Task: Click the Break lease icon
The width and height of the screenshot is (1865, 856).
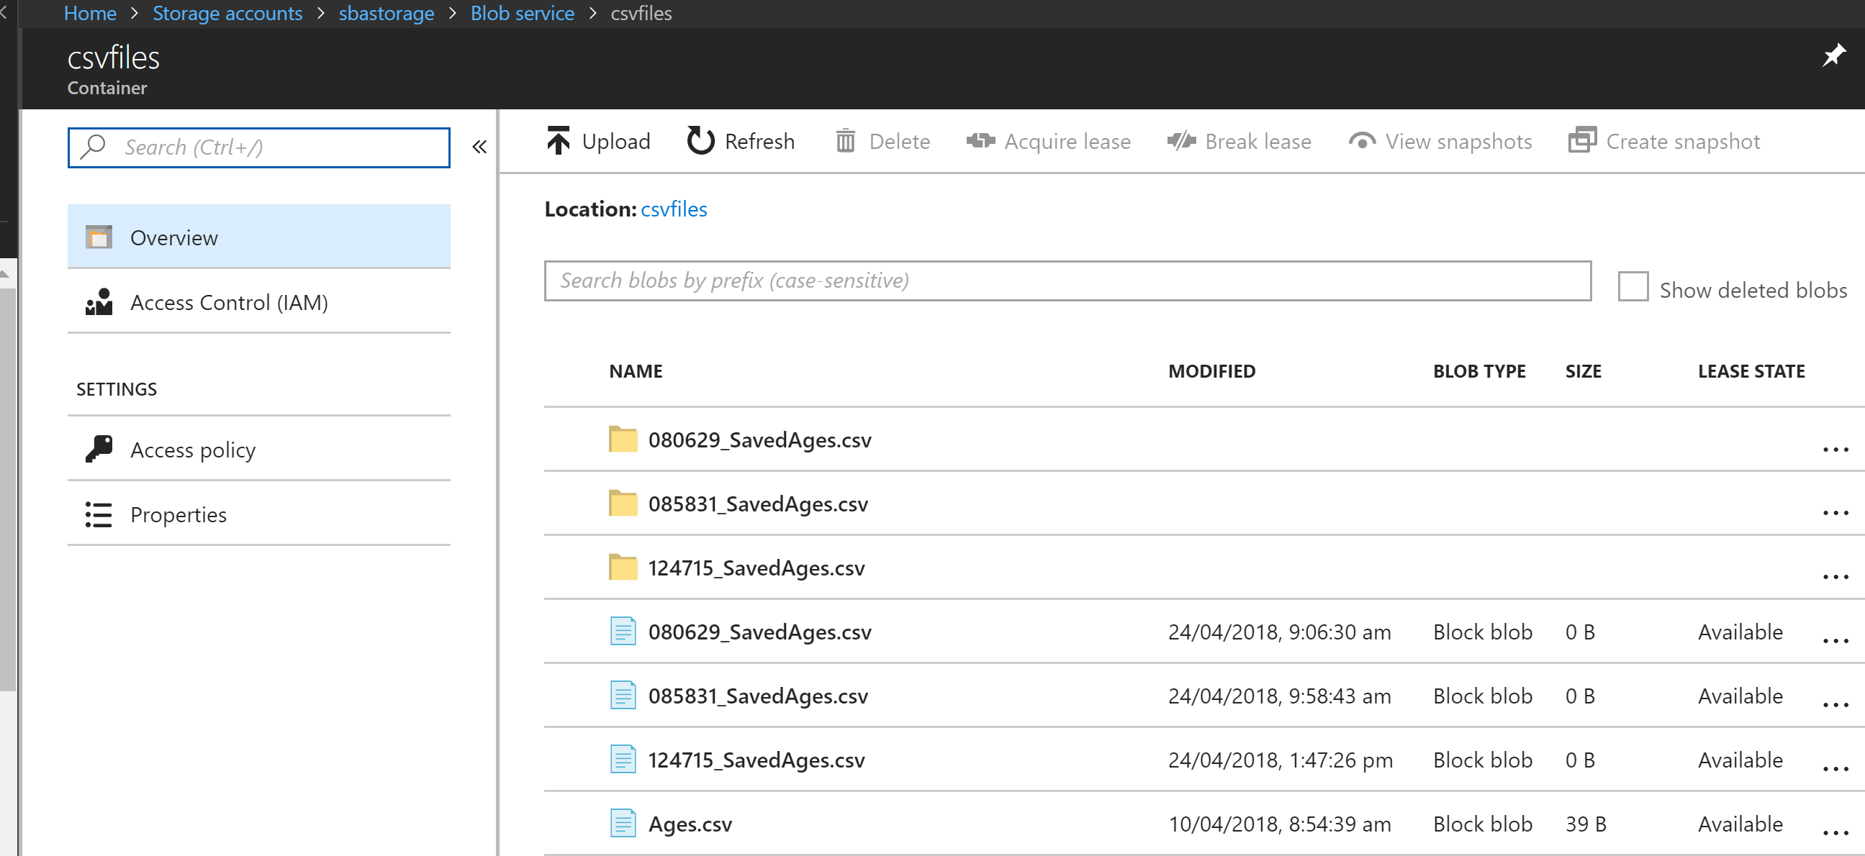Action: point(1182,141)
